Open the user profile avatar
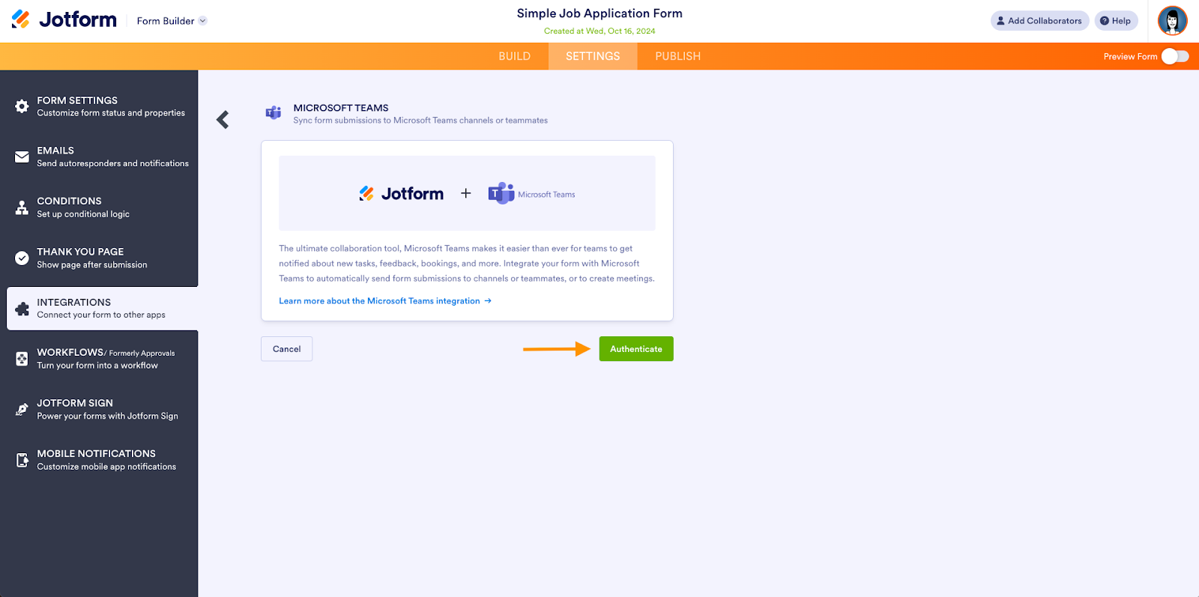1199x597 pixels. pyautogui.click(x=1172, y=21)
